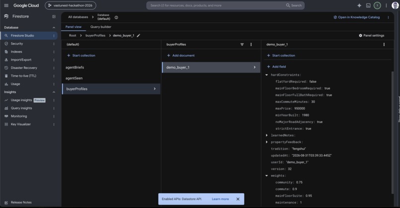Edit the document path with pencil icon
Image resolution: width=400 pixels, height=208 pixels.
(138, 36)
